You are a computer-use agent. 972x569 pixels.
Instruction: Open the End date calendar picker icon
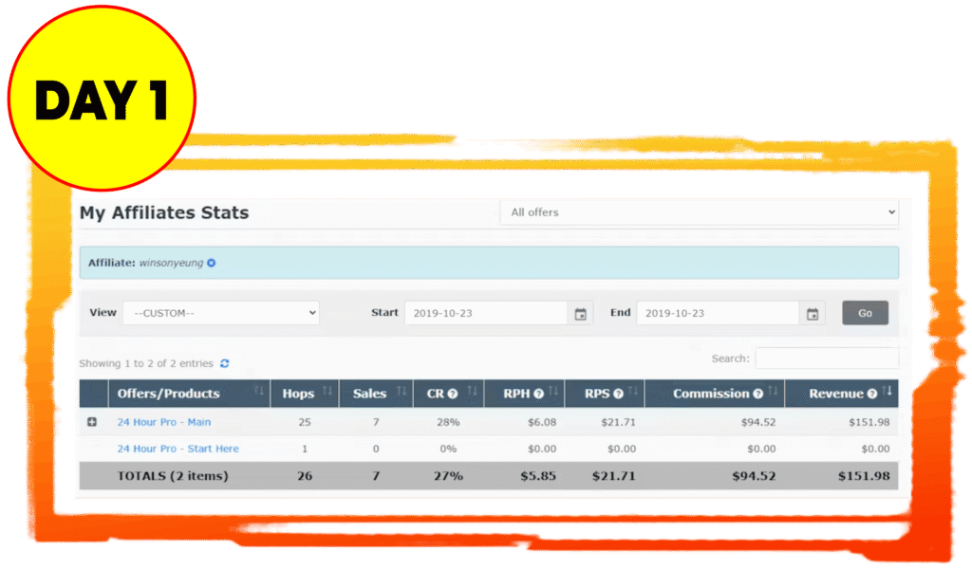pos(812,313)
